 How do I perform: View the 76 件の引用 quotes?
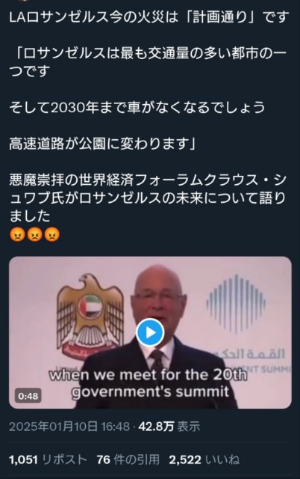(128, 460)
